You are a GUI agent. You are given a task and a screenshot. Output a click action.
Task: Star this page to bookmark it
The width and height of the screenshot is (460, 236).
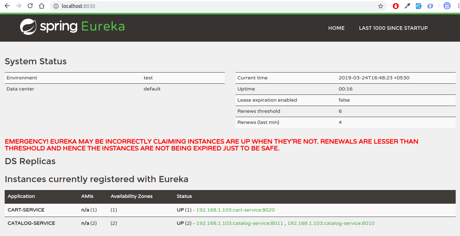(x=380, y=6)
